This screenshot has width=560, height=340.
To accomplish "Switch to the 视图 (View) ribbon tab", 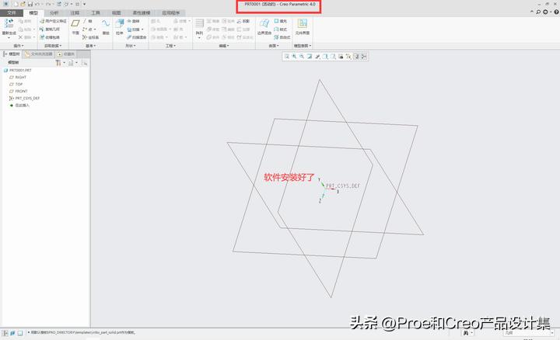I will pyautogui.click(x=116, y=13).
